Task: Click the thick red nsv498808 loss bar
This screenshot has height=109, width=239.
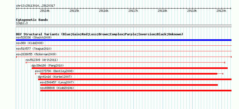Action: [x=136, y=91]
